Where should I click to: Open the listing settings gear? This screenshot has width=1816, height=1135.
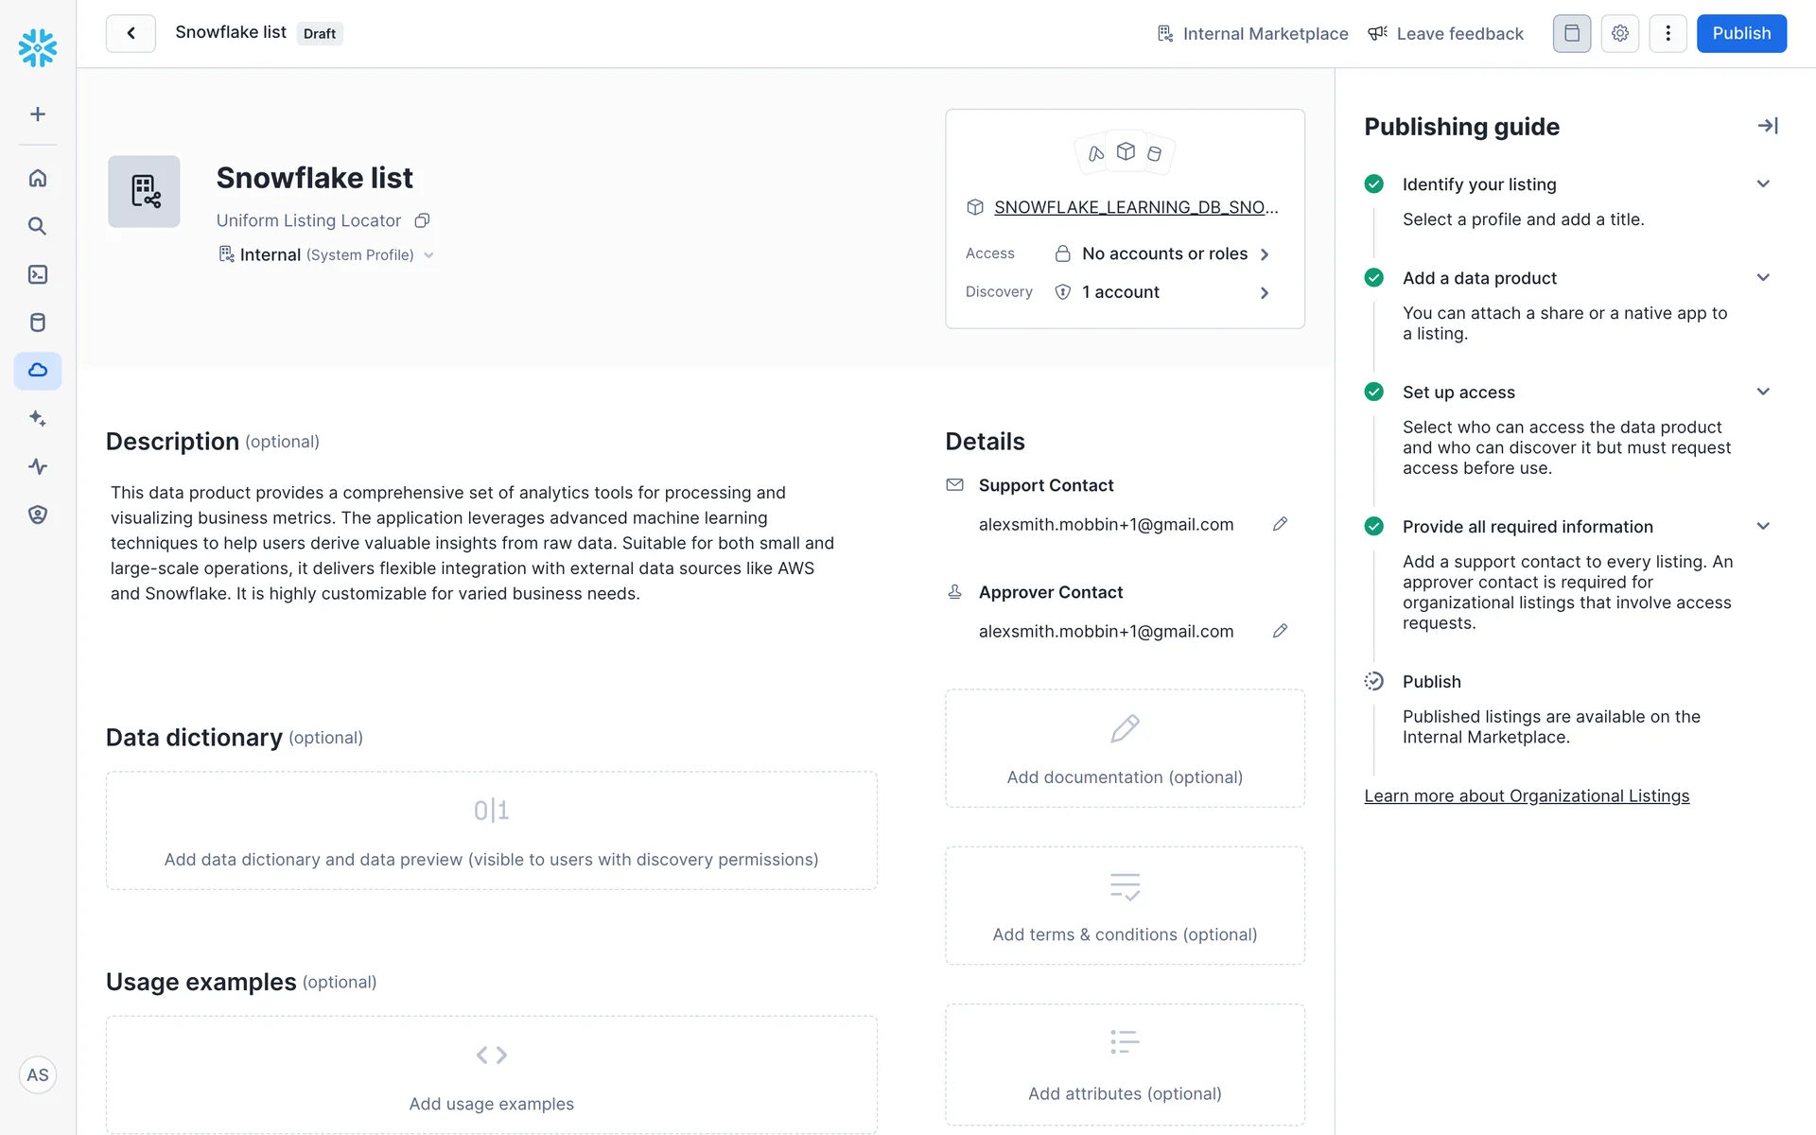point(1619,34)
